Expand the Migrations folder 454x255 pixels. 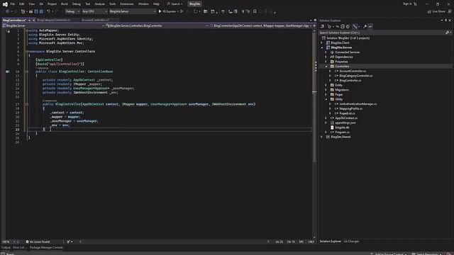tap(326, 90)
